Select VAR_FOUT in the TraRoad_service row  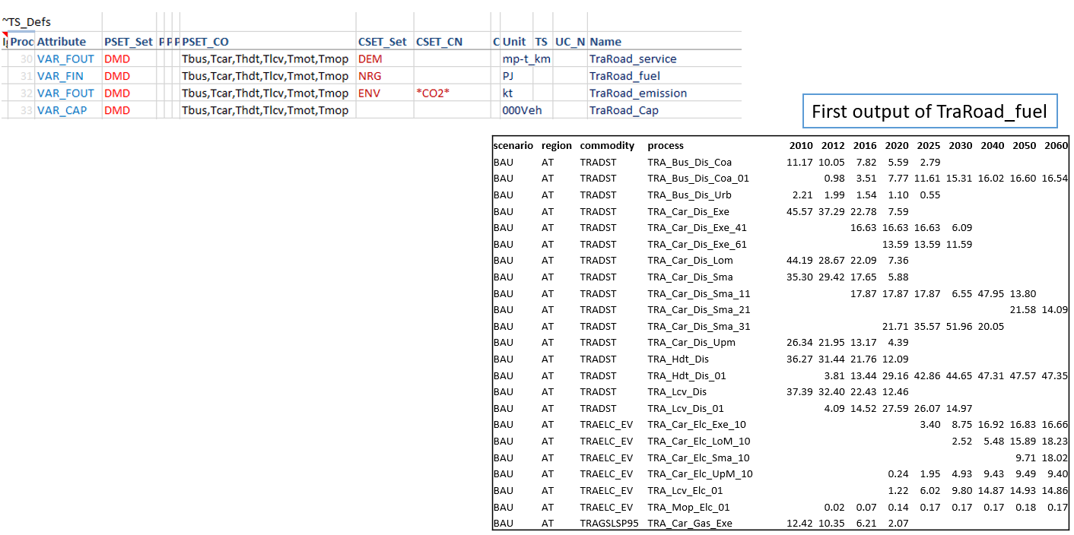point(66,59)
